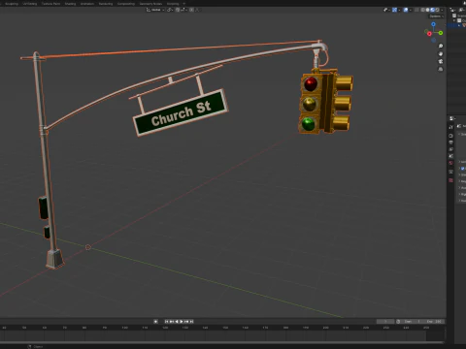Jump to the start frame in timeline
Image resolution: width=466 pixels, height=349 pixels.
point(166,322)
